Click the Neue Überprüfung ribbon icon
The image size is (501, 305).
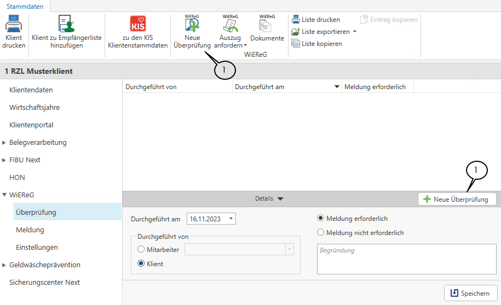[192, 25]
